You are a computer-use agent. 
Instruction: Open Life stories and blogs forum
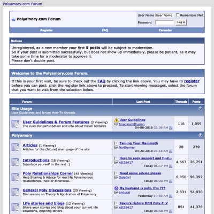pos(43,203)
